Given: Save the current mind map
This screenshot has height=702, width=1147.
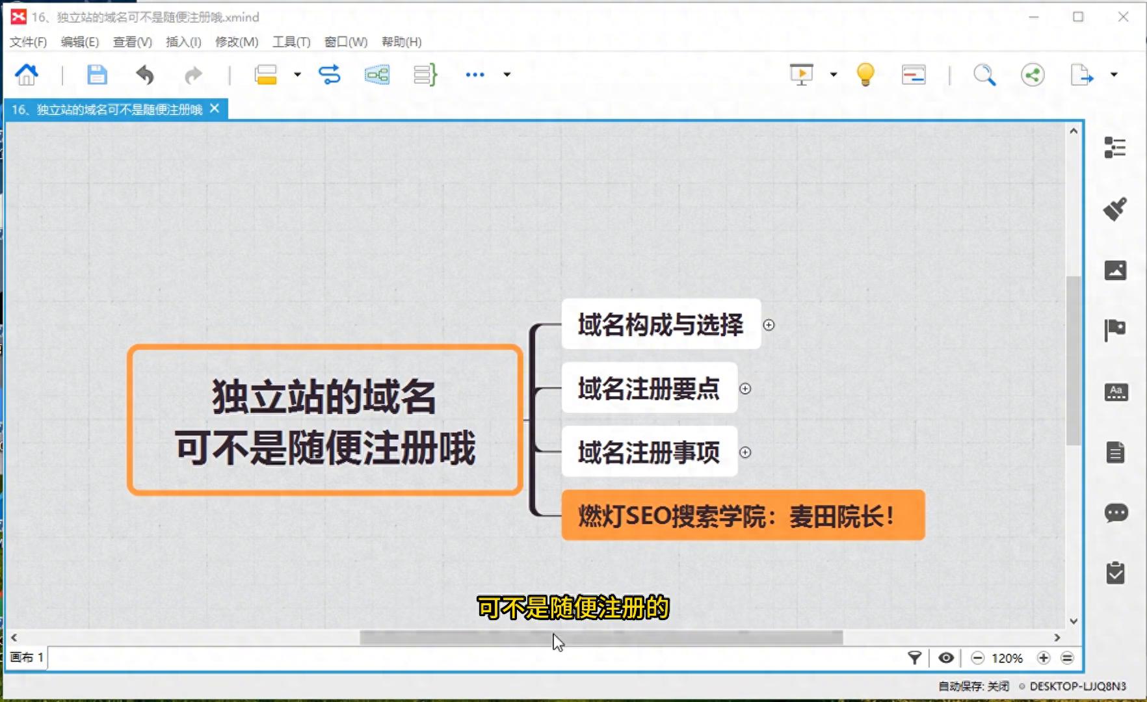Looking at the screenshot, I should pos(97,75).
